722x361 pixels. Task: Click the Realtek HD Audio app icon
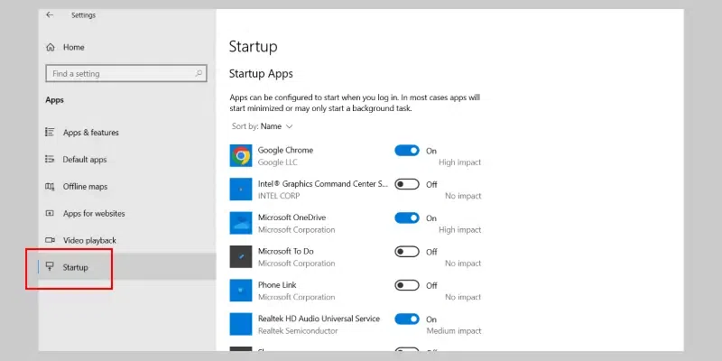click(241, 324)
